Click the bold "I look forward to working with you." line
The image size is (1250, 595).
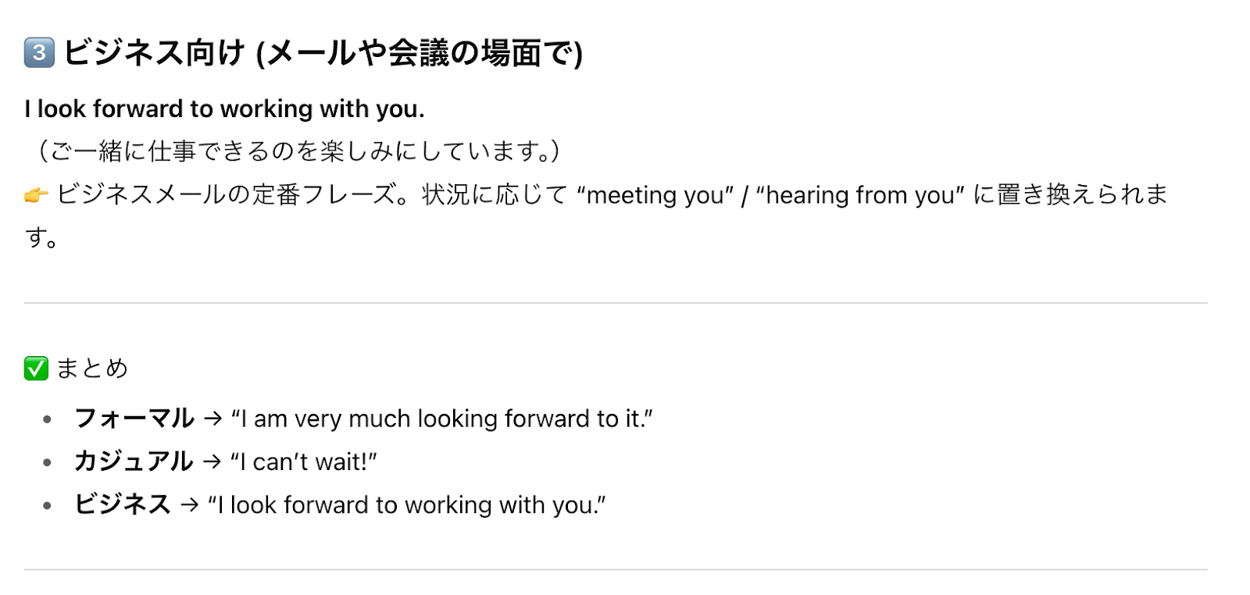224,109
